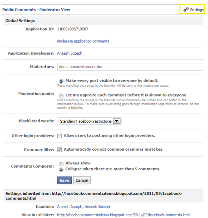Switch to Moderator View
The width and height of the screenshot is (208, 218).
[x=55, y=10]
